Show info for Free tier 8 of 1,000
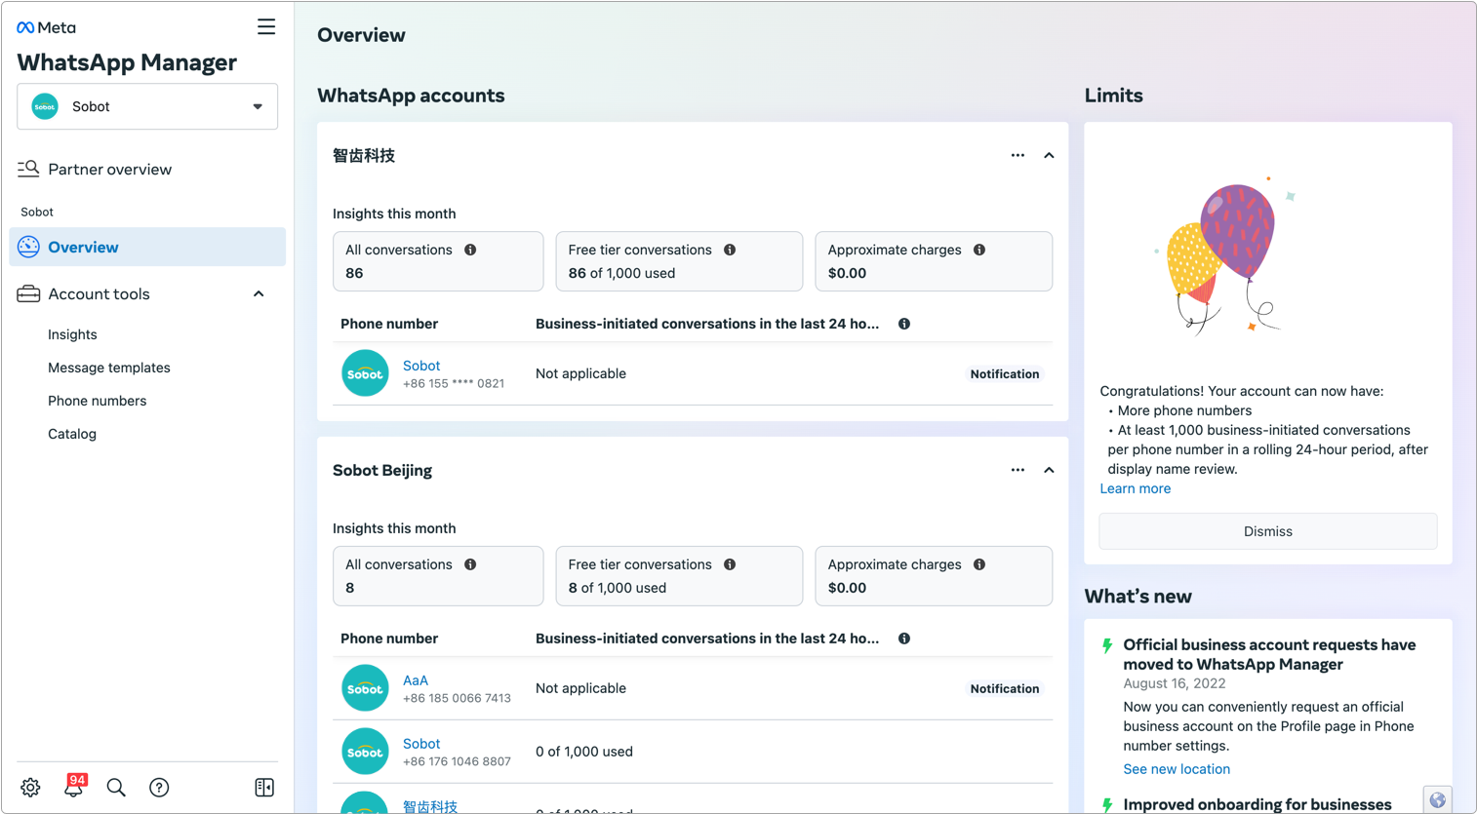 point(730,565)
